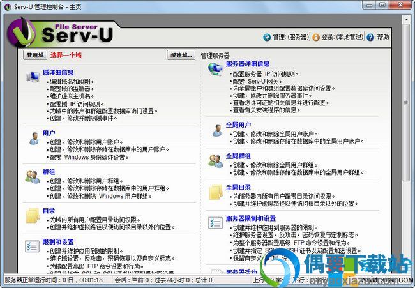Open the 目录 section link
The width and height of the screenshot is (415, 288).
pos(49,211)
